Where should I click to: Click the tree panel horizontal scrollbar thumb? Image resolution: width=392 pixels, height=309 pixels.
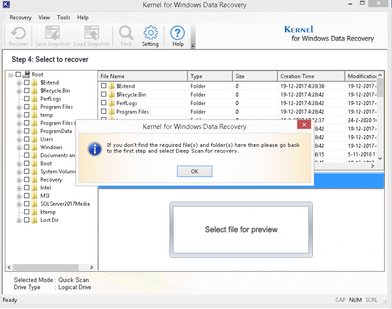coord(46,267)
